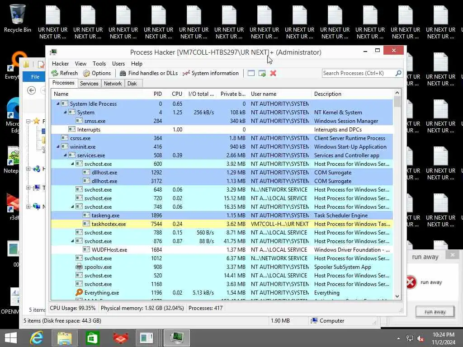Click File tab in the Explorer window
The height and width of the screenshot is (347, 463).
35,77
